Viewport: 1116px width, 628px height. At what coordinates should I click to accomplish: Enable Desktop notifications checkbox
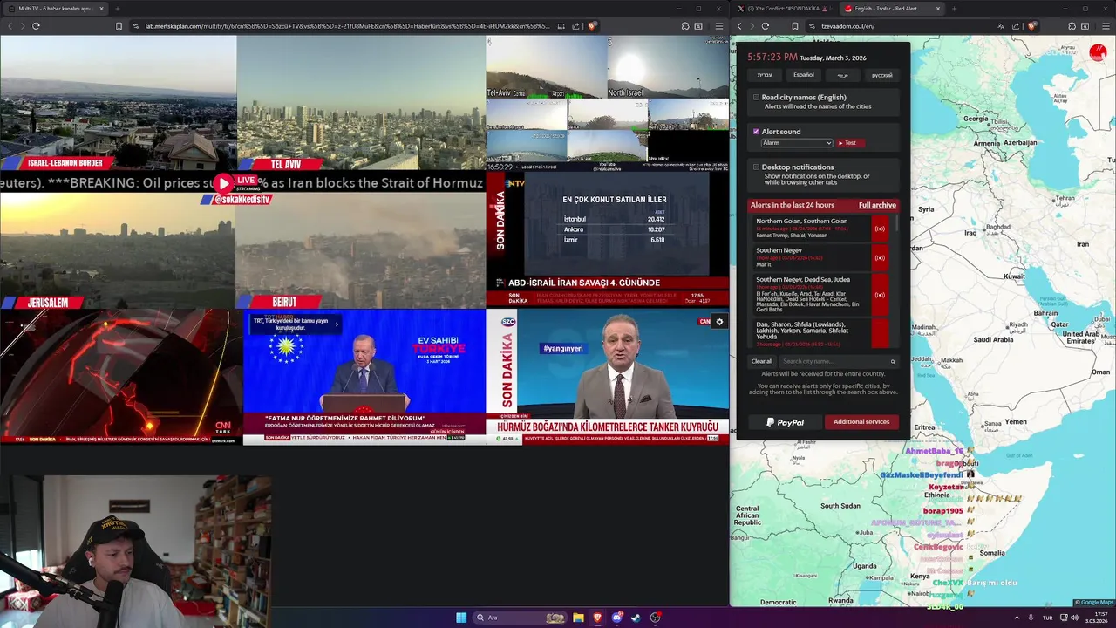(x=756, y=167)
